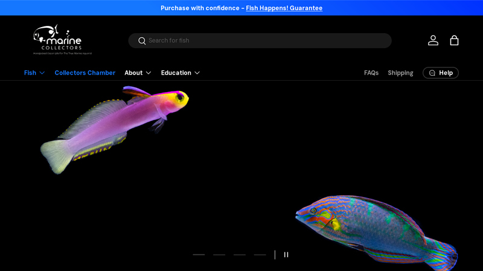Screen dimensions: 483x271
Task: Click the colorful wrasse image
Action: click(x=376, y=232)
